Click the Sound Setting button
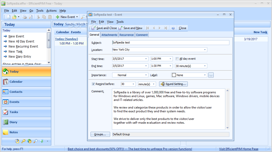The width and height of the screenshot is (272, 152). 173,84
